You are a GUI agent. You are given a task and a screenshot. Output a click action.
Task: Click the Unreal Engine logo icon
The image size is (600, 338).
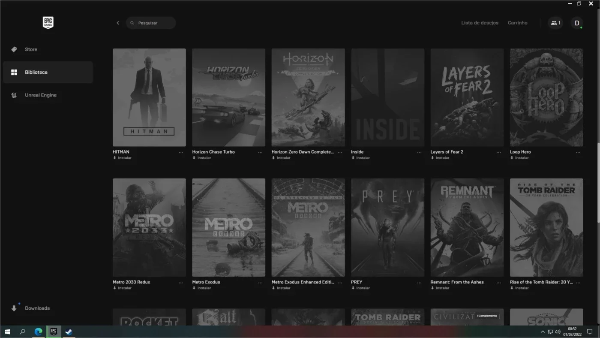pyautogui.click(x=14, y=95)
